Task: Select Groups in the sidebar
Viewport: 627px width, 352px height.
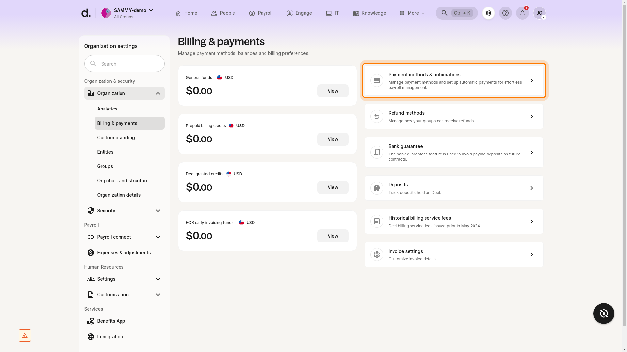Action: [x=130, y=166]
